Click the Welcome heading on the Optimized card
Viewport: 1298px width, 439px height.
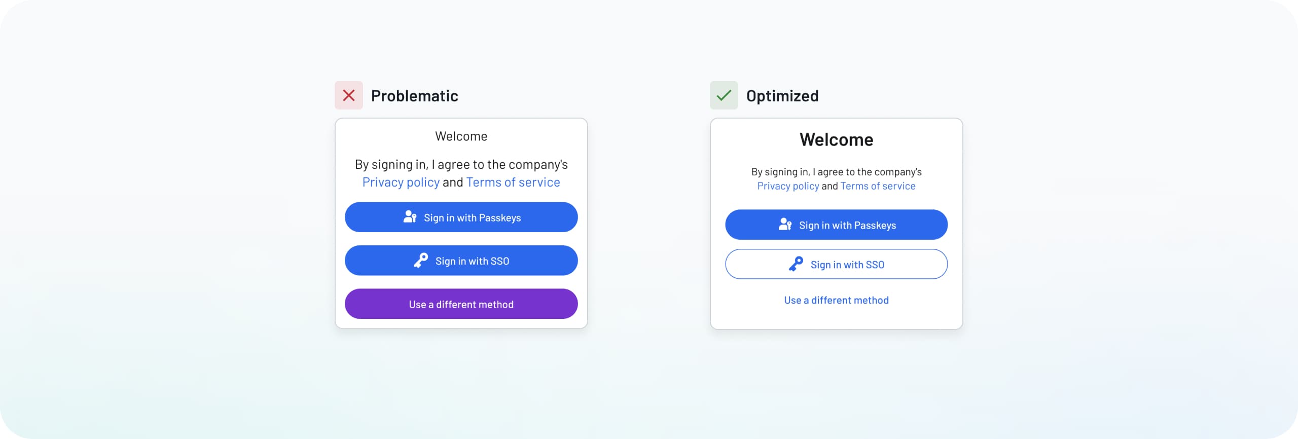click(836, 139)
